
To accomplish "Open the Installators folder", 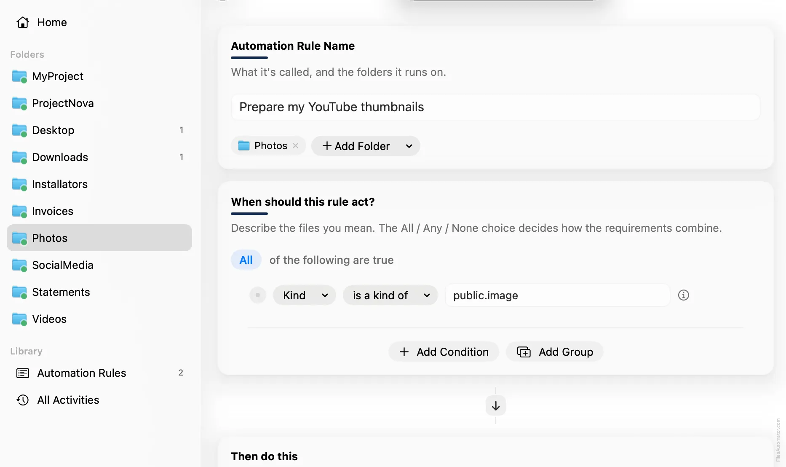I will pyautogui.click(x=99, y=184).
